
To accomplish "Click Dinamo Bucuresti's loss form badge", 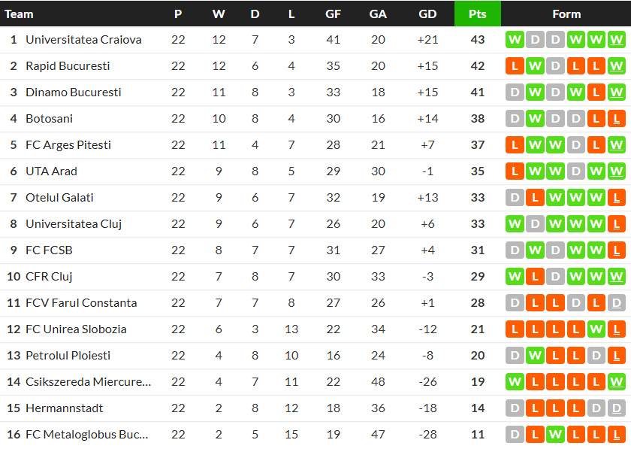I will click(596, 93).
